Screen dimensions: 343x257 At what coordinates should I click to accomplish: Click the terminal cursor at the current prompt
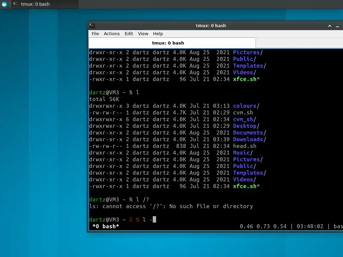point(154,220)
